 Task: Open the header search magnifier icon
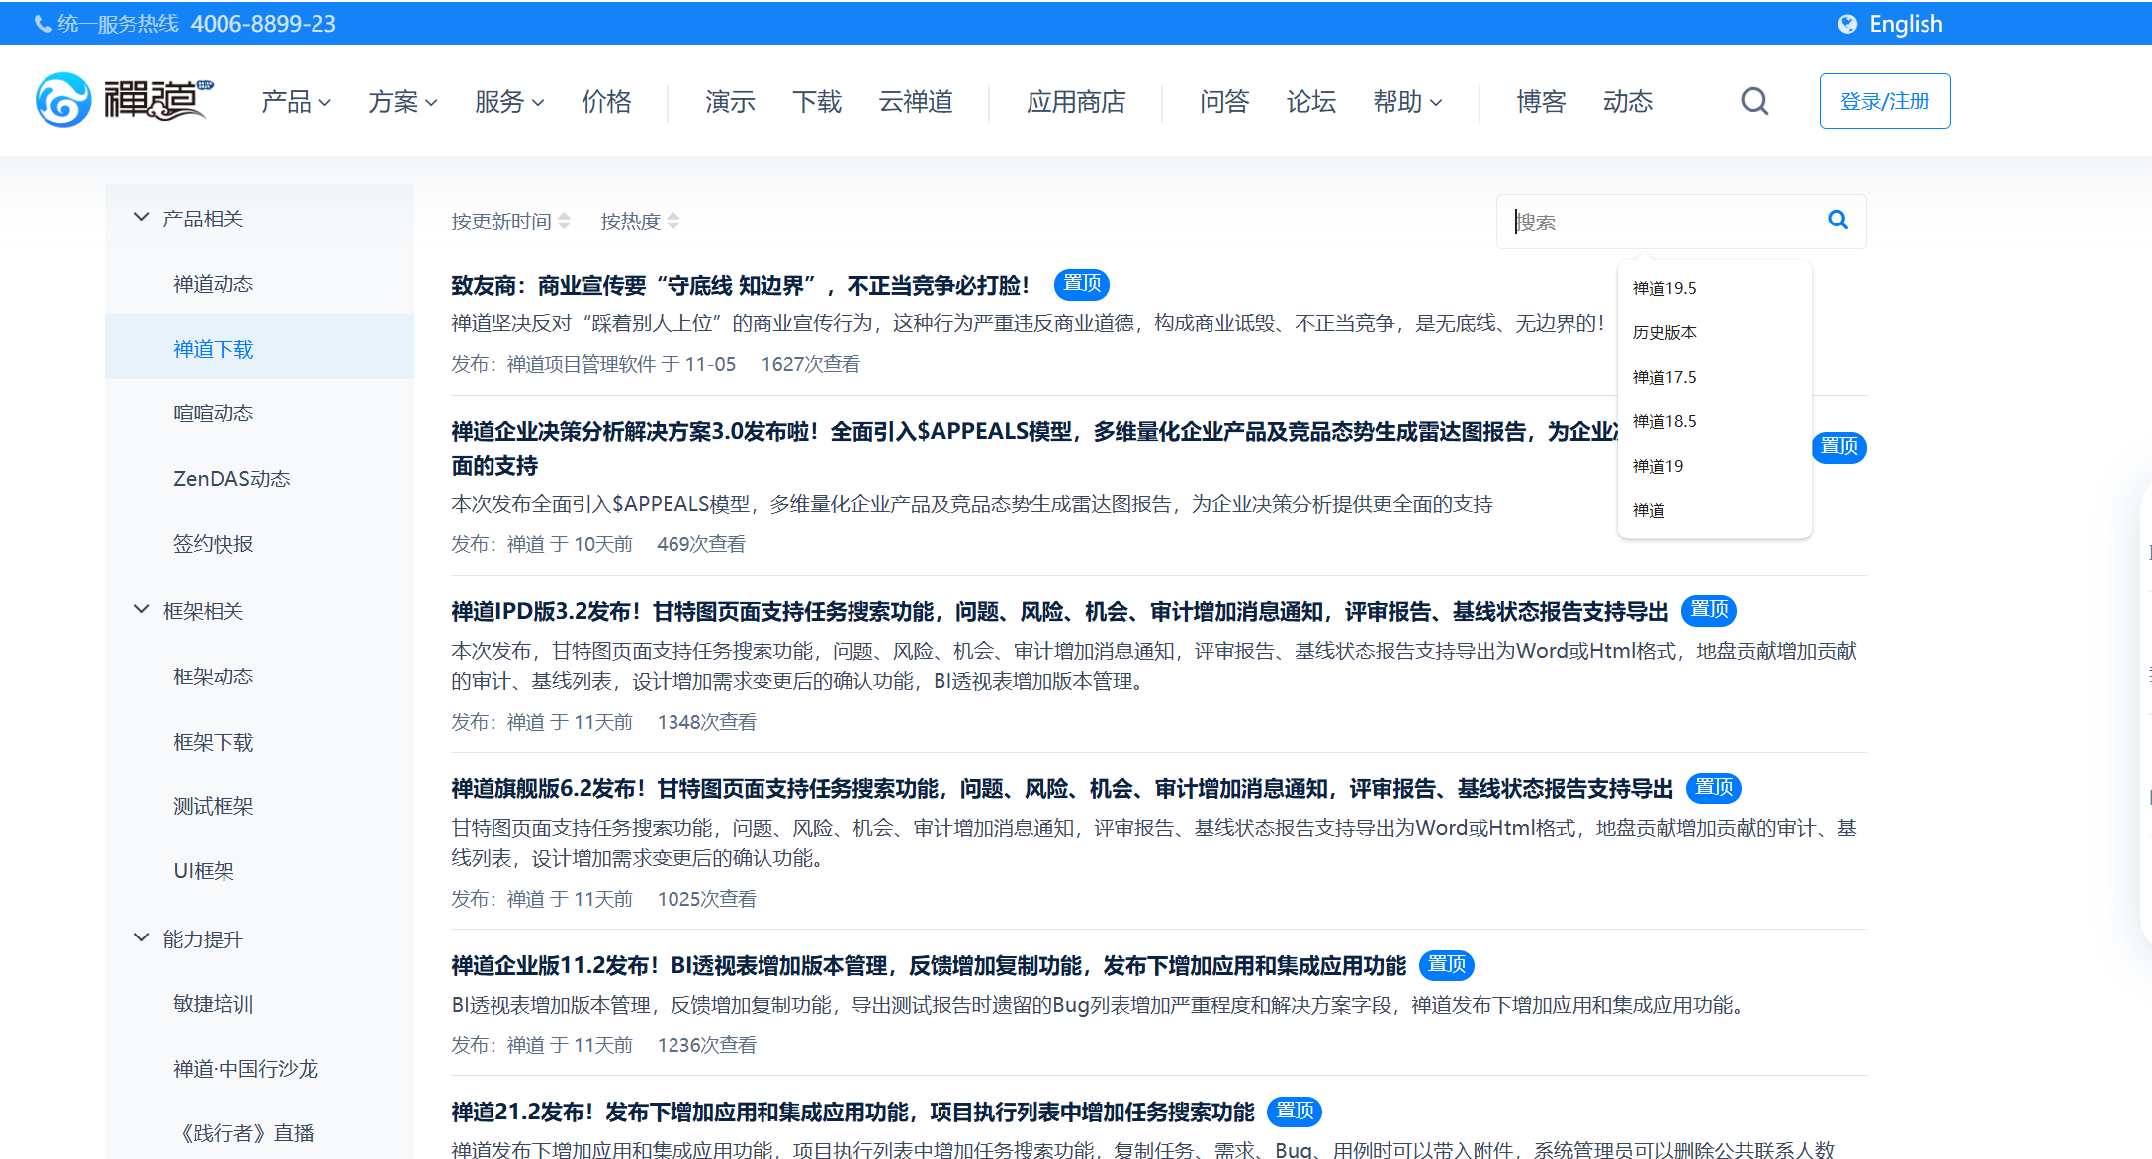tap(1754, 101)
